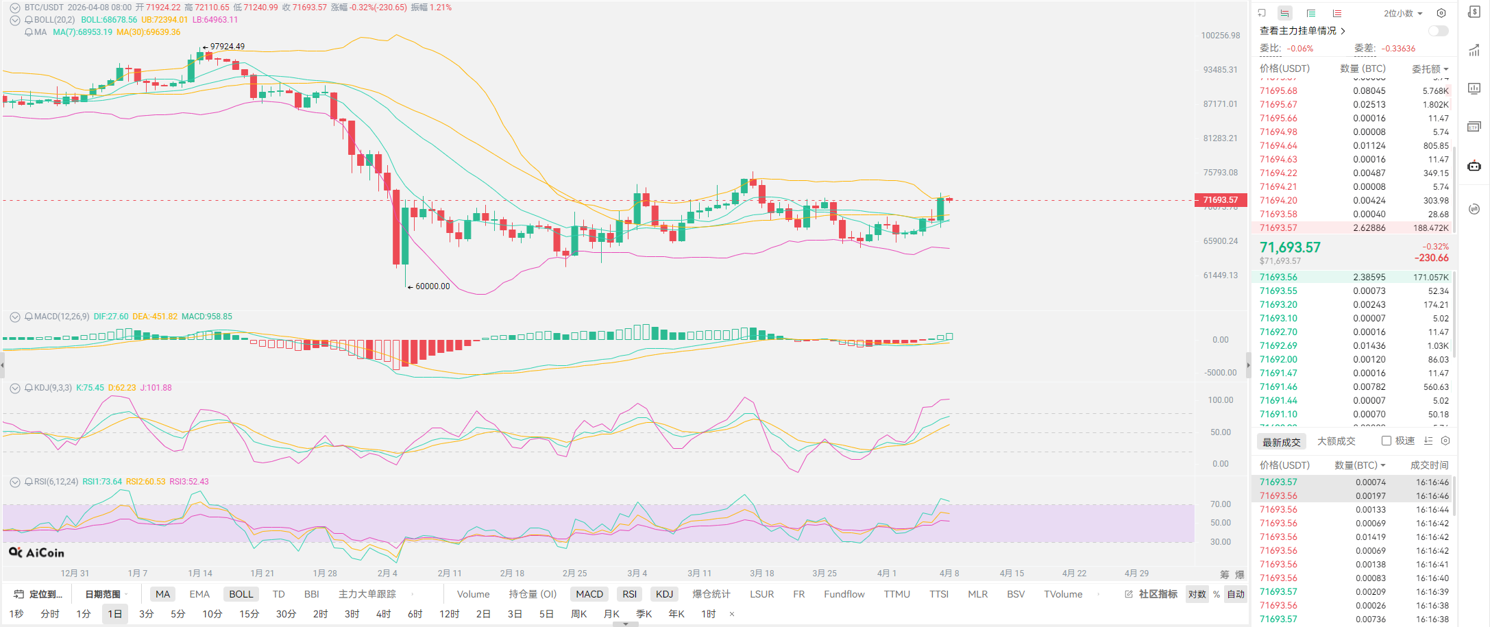The image size is (1490, 627).
Task: Open the 日期范围 dropdown
Action: pyautogui.click(x=105, y=594)
